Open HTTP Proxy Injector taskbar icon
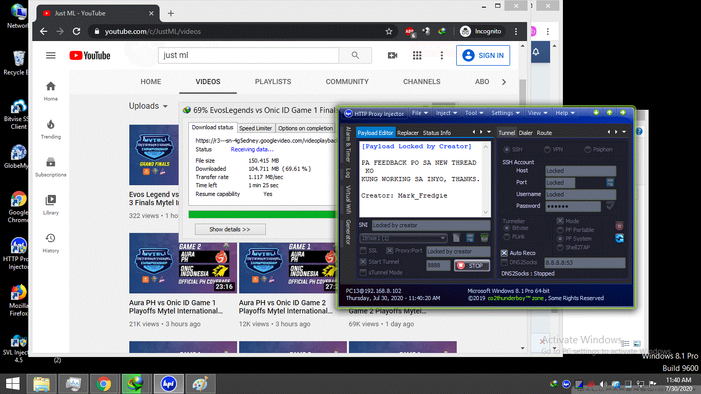701x394 pixels. click(x=169, y=384)
